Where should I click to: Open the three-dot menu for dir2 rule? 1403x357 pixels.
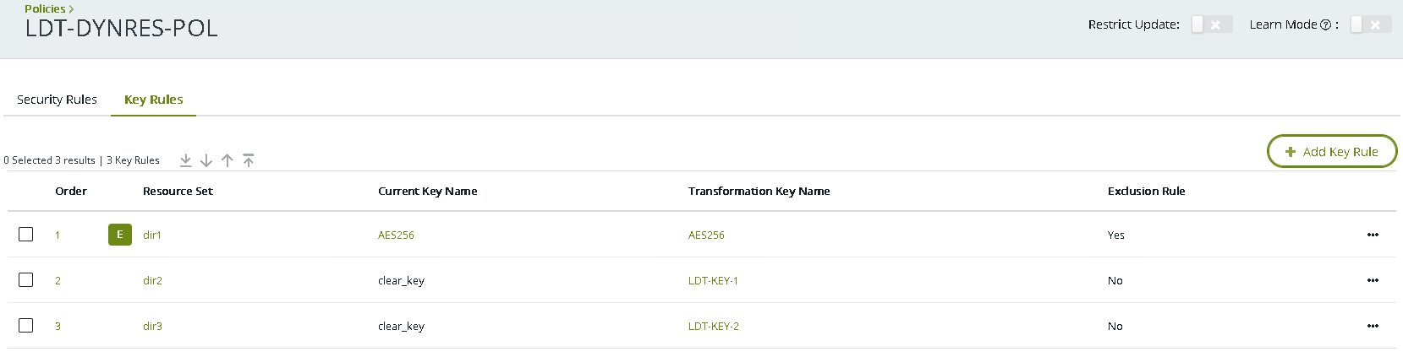(x=1373, y=280)
